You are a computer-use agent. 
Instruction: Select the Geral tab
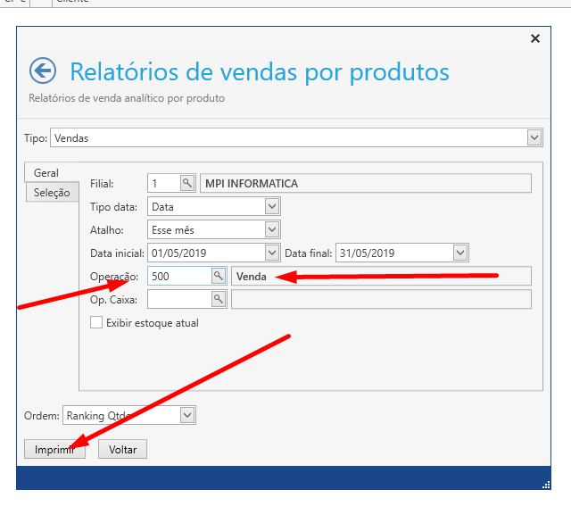coord(46,173)
